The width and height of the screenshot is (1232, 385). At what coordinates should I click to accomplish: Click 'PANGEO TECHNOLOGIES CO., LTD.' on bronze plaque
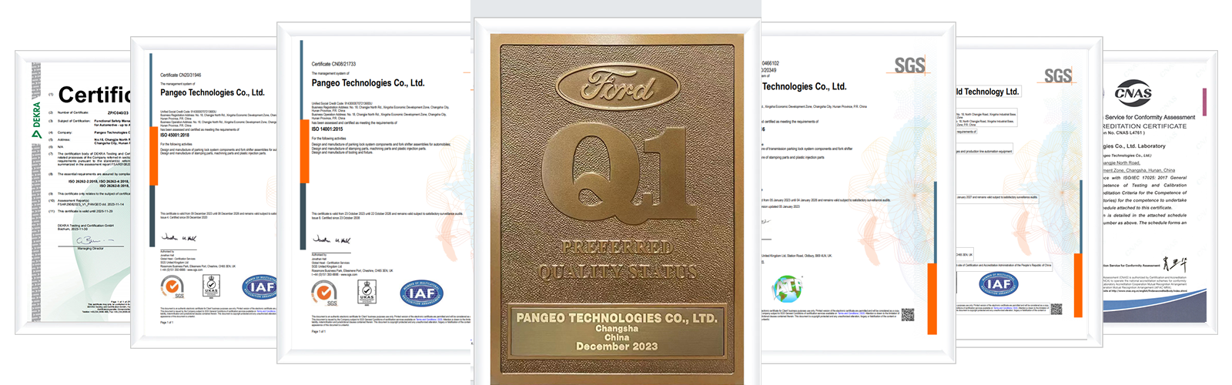pyautogui.click(x=617, y=317)
